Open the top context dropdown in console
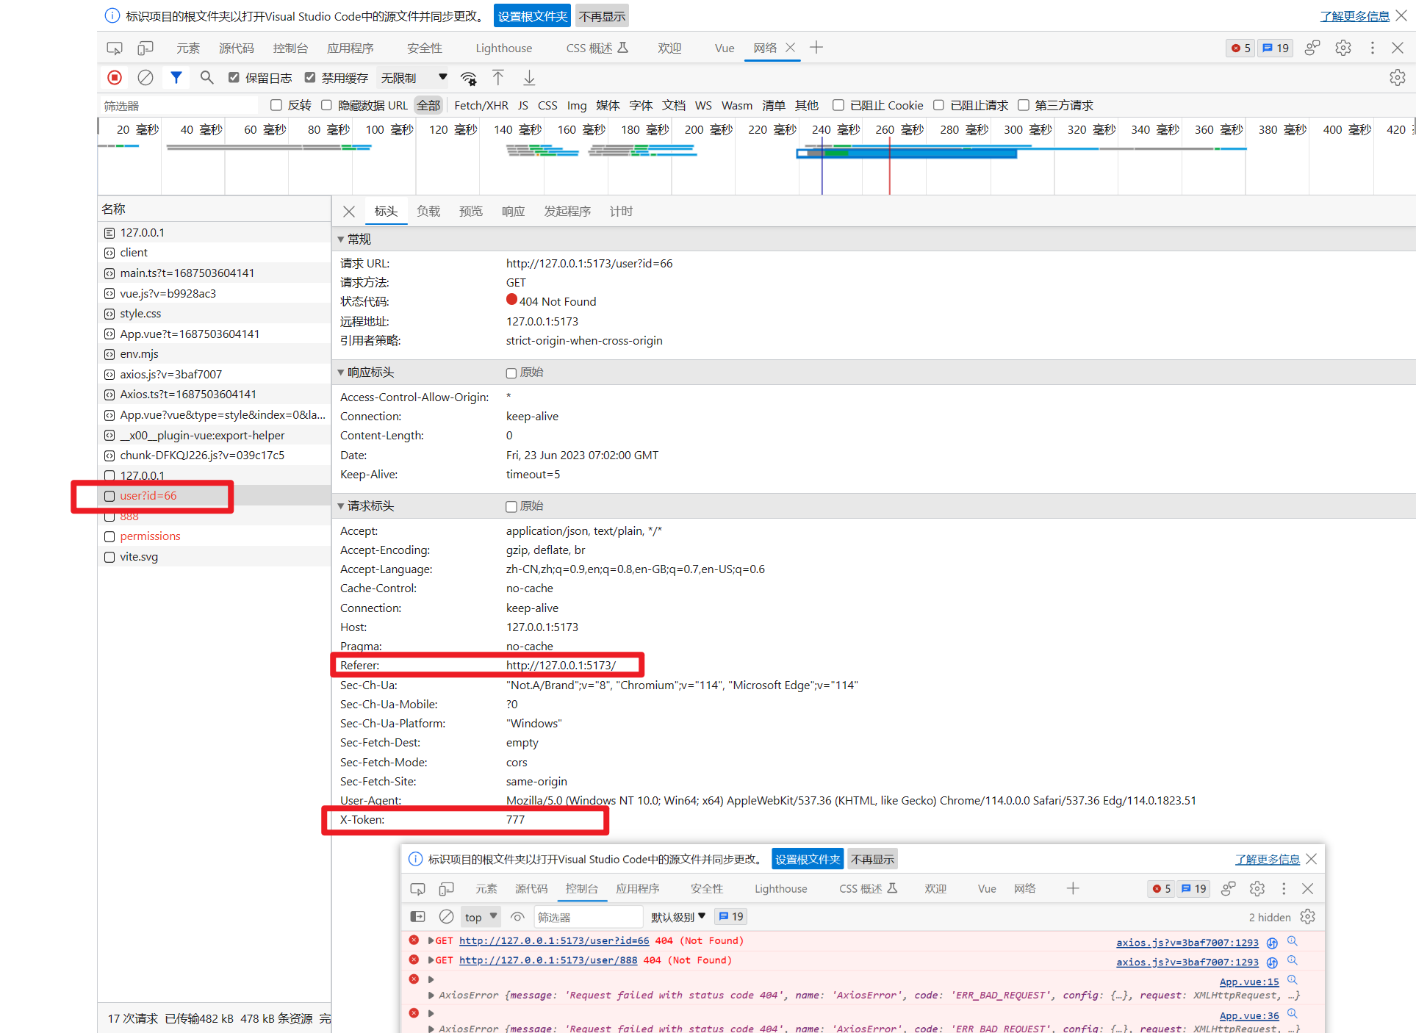1416x1033 pixels. [x=481, y=917]
